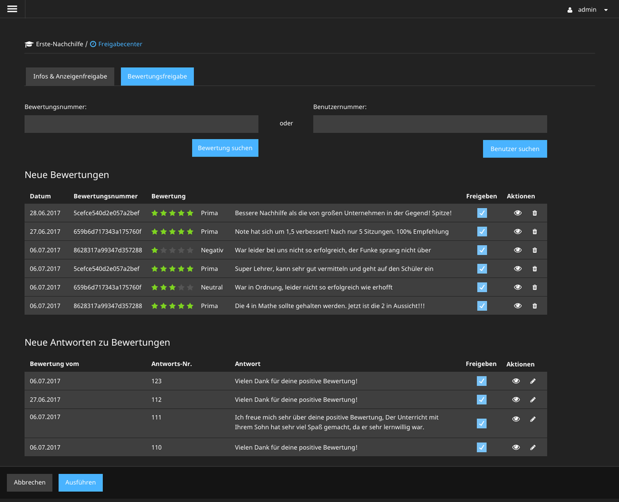This screenshot has height=502, width=619.
Task: View answer number 111 via the eye icon
Action: [x=516, y=419]
